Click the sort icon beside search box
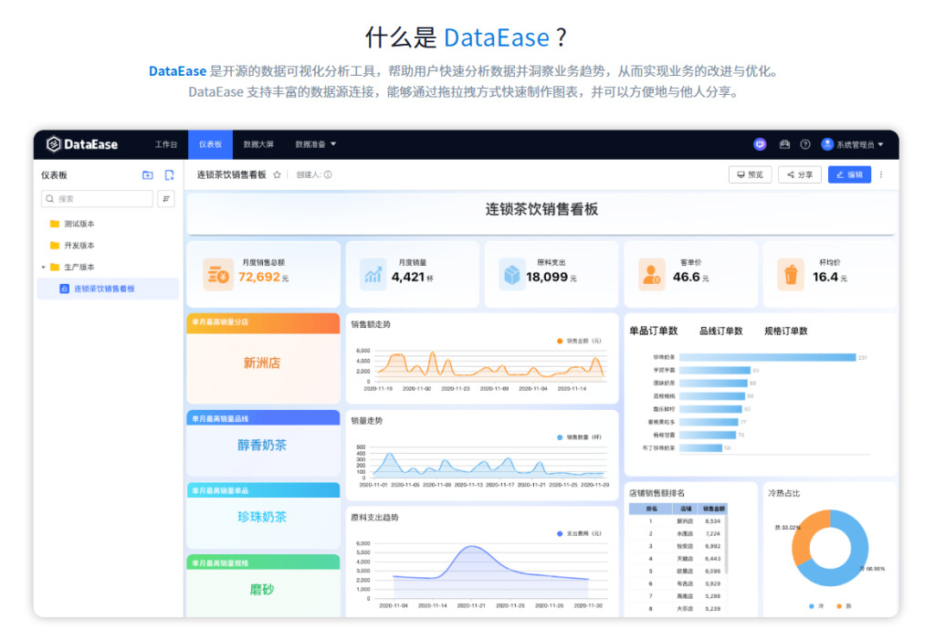The width and height of the screenshot is (935, 630). point(166,199)
